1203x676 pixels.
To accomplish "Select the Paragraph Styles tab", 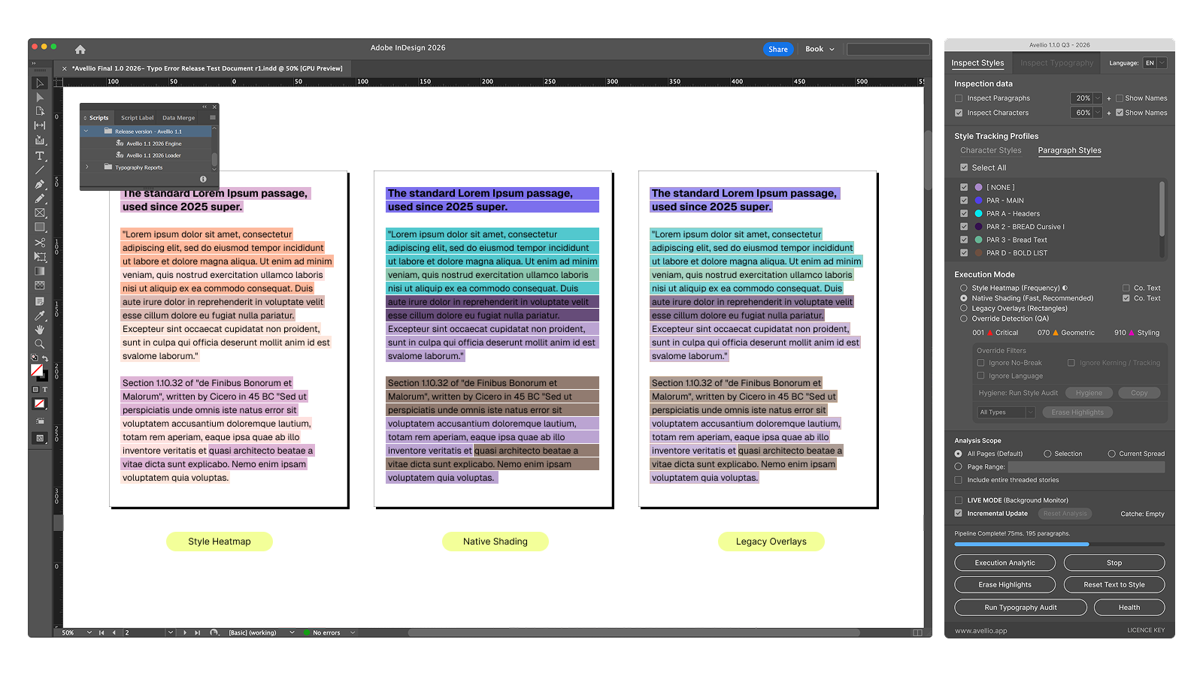I will pos(1069,150).
